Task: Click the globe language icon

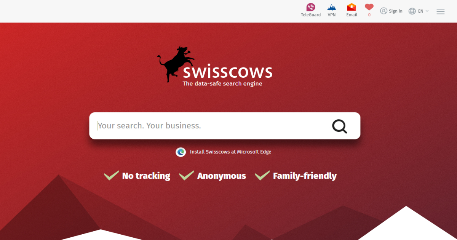Action: click(412, 11)
